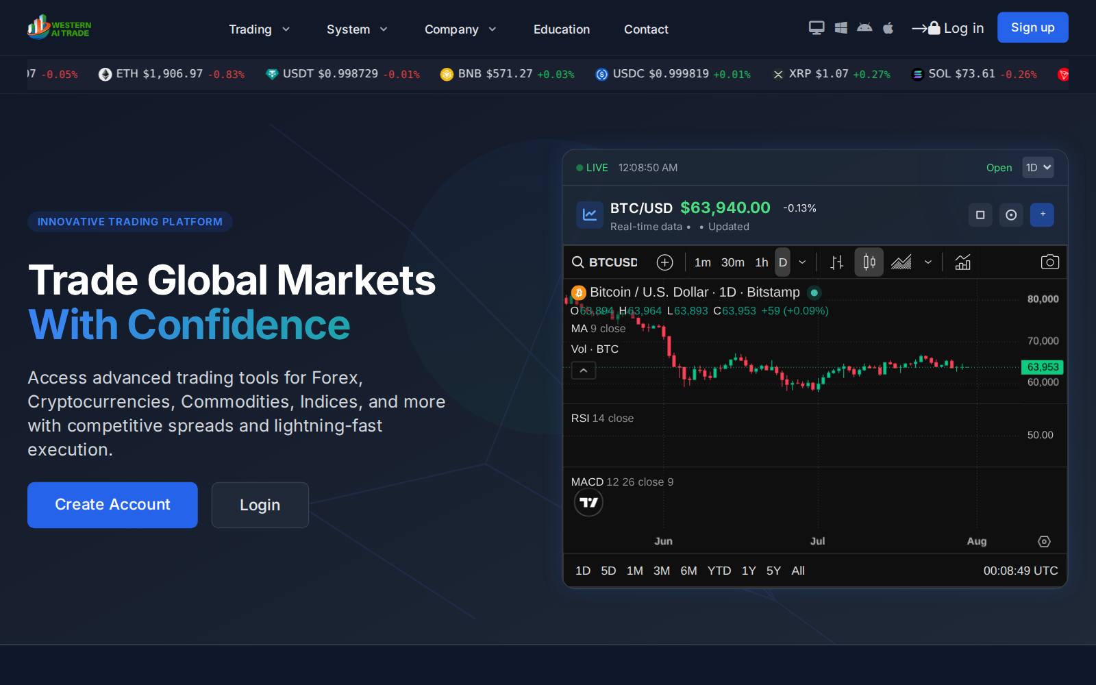Set date range to All

pos(798,571)
